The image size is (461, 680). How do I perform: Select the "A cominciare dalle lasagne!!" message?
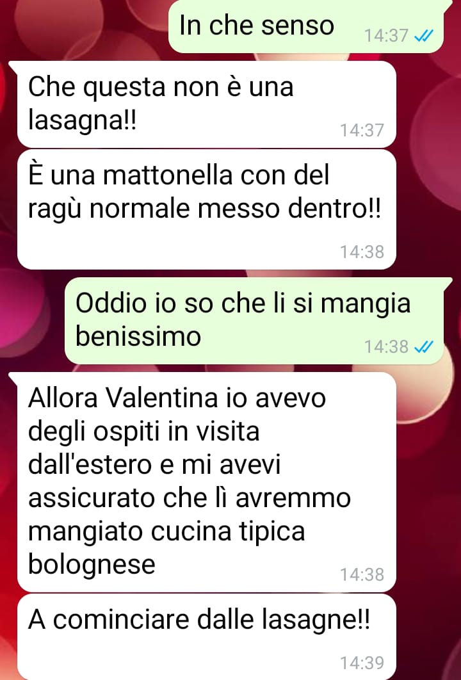tap(206, 636)
